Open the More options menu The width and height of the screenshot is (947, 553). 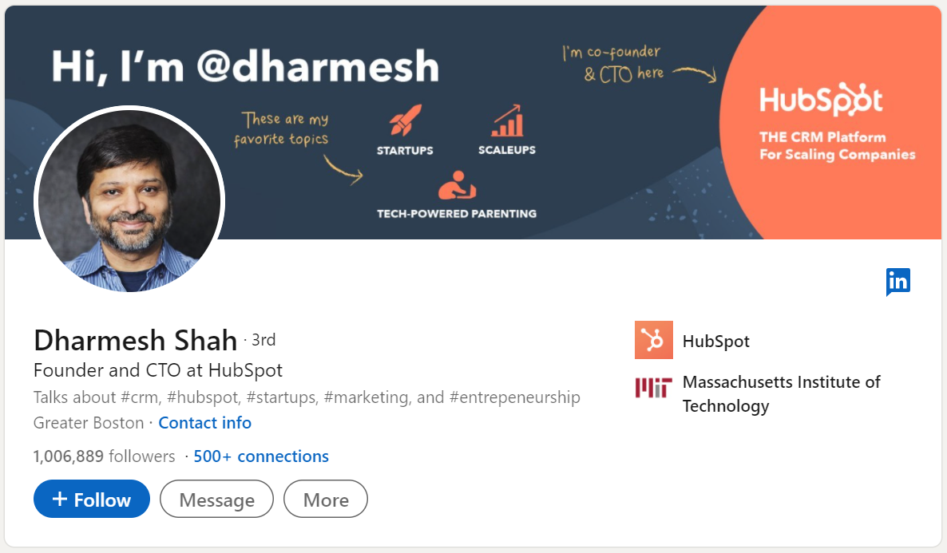(325, 498)
